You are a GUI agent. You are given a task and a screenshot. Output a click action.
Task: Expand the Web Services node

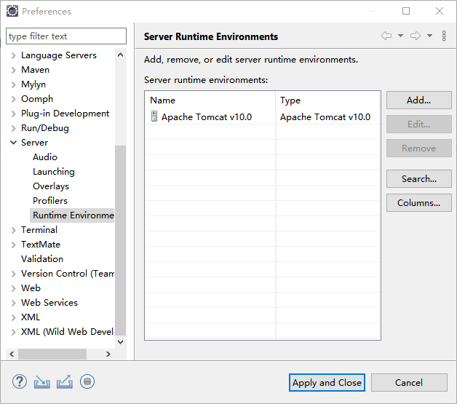(13, 303)
